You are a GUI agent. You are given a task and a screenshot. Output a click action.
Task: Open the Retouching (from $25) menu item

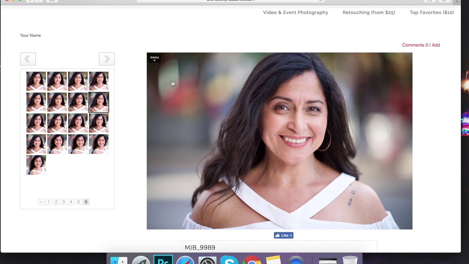[369, 12]
